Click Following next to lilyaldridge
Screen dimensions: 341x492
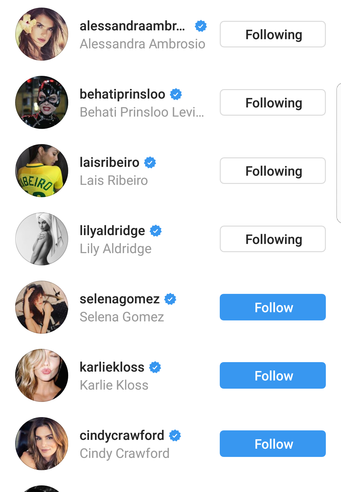pyautogui.click(x=272, y=239)
